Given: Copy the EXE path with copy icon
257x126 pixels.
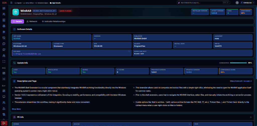Looking at the screenshot, I should point(129,51).
